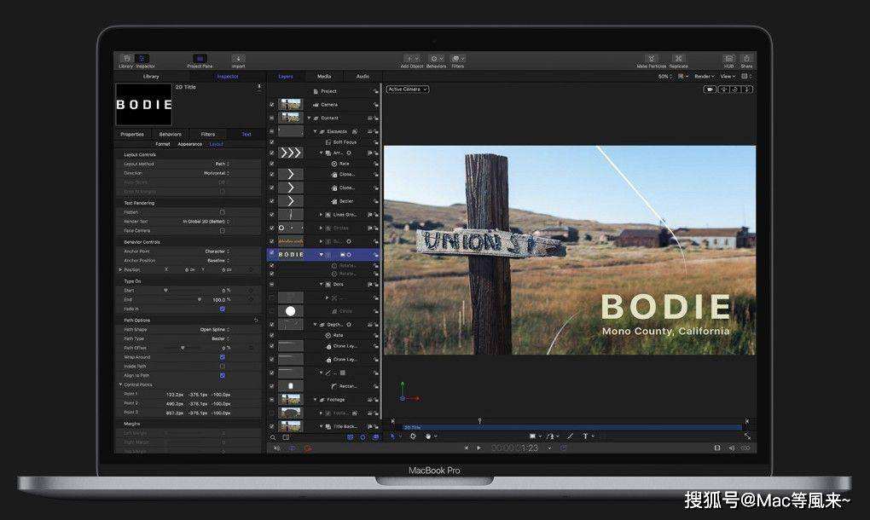Viewport: 870px width, 520px height.
Task: Click the Import toolbar icon
Action: click(x=238, y=59)
